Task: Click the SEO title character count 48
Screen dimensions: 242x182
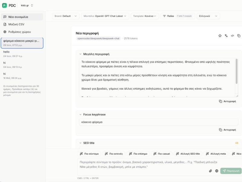Action: (237, 143)
